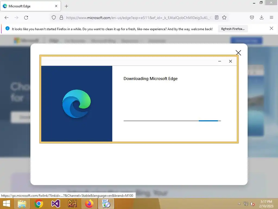
Task: Launch Google Chrome from the taskbar
Action: click(x=39, y=204)
